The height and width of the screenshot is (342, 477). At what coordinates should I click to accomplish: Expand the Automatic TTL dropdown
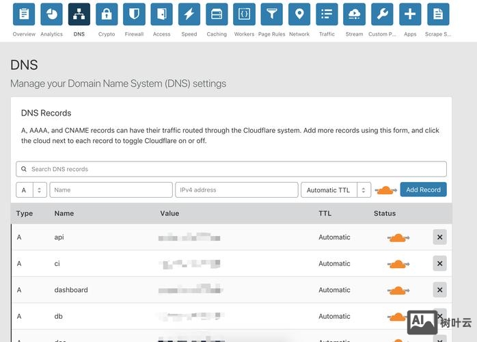(336, 190)
